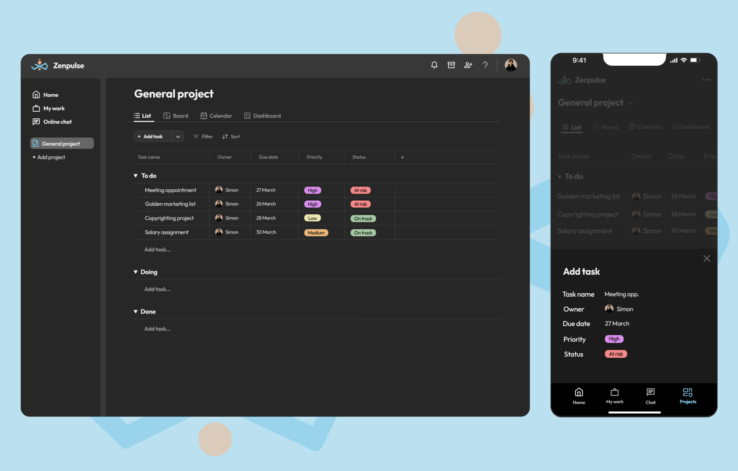
Task: Click On track status for Copyrighting project
Action: (363, 219)
